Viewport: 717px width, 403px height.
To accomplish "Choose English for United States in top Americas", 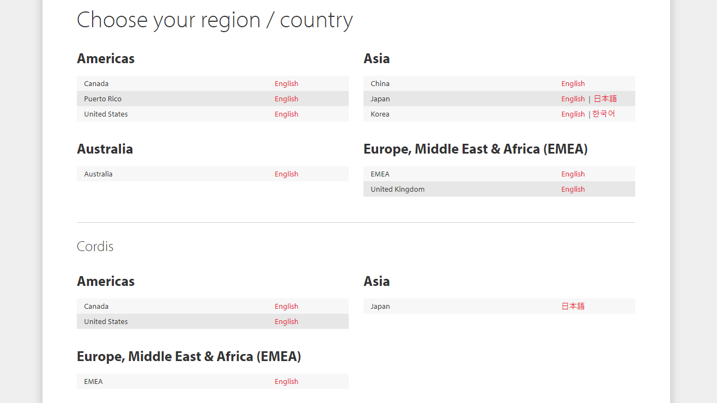I will pos(286,114).
